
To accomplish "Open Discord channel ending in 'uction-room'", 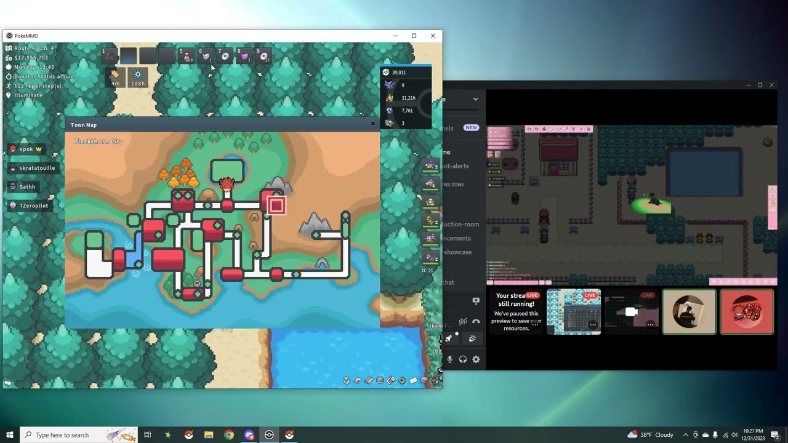I will point(460,225).
